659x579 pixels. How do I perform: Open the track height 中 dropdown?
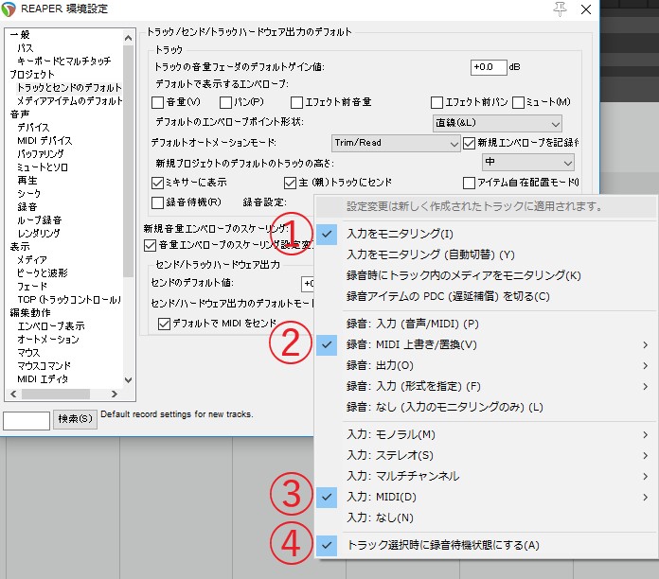tap(528, 162)
